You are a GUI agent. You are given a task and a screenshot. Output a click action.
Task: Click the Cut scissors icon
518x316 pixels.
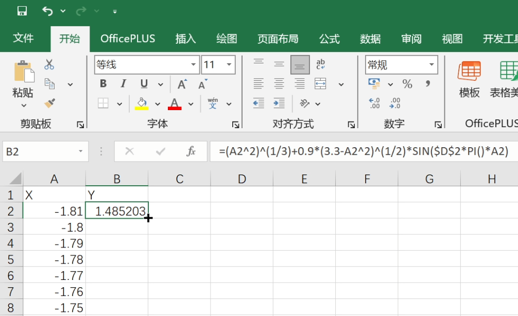coord(49,64)
